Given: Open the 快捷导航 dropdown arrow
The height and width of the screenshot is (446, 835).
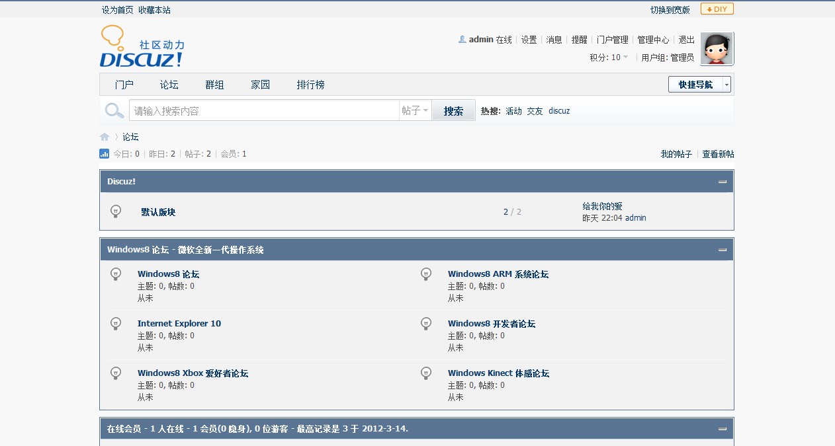Looking at the screenshot, I should coord(727,85).
